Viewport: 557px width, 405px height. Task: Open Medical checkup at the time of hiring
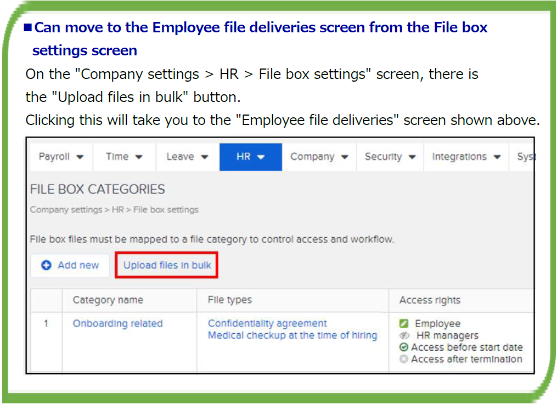coord(292,335)
